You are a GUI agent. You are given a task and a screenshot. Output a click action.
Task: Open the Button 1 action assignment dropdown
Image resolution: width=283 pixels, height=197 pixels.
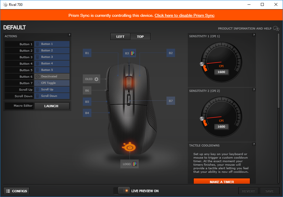pos(52,44)
